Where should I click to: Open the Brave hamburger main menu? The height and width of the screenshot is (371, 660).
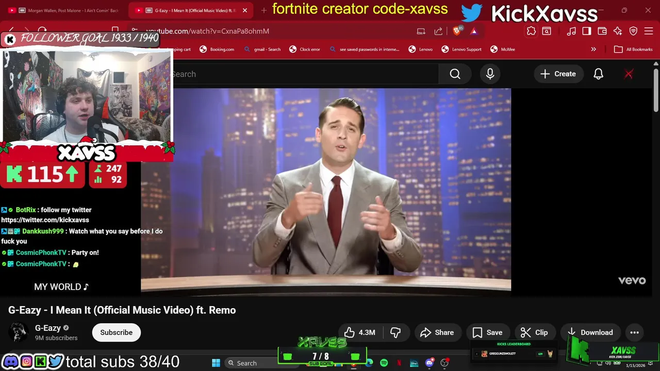(x=649, y=31)
